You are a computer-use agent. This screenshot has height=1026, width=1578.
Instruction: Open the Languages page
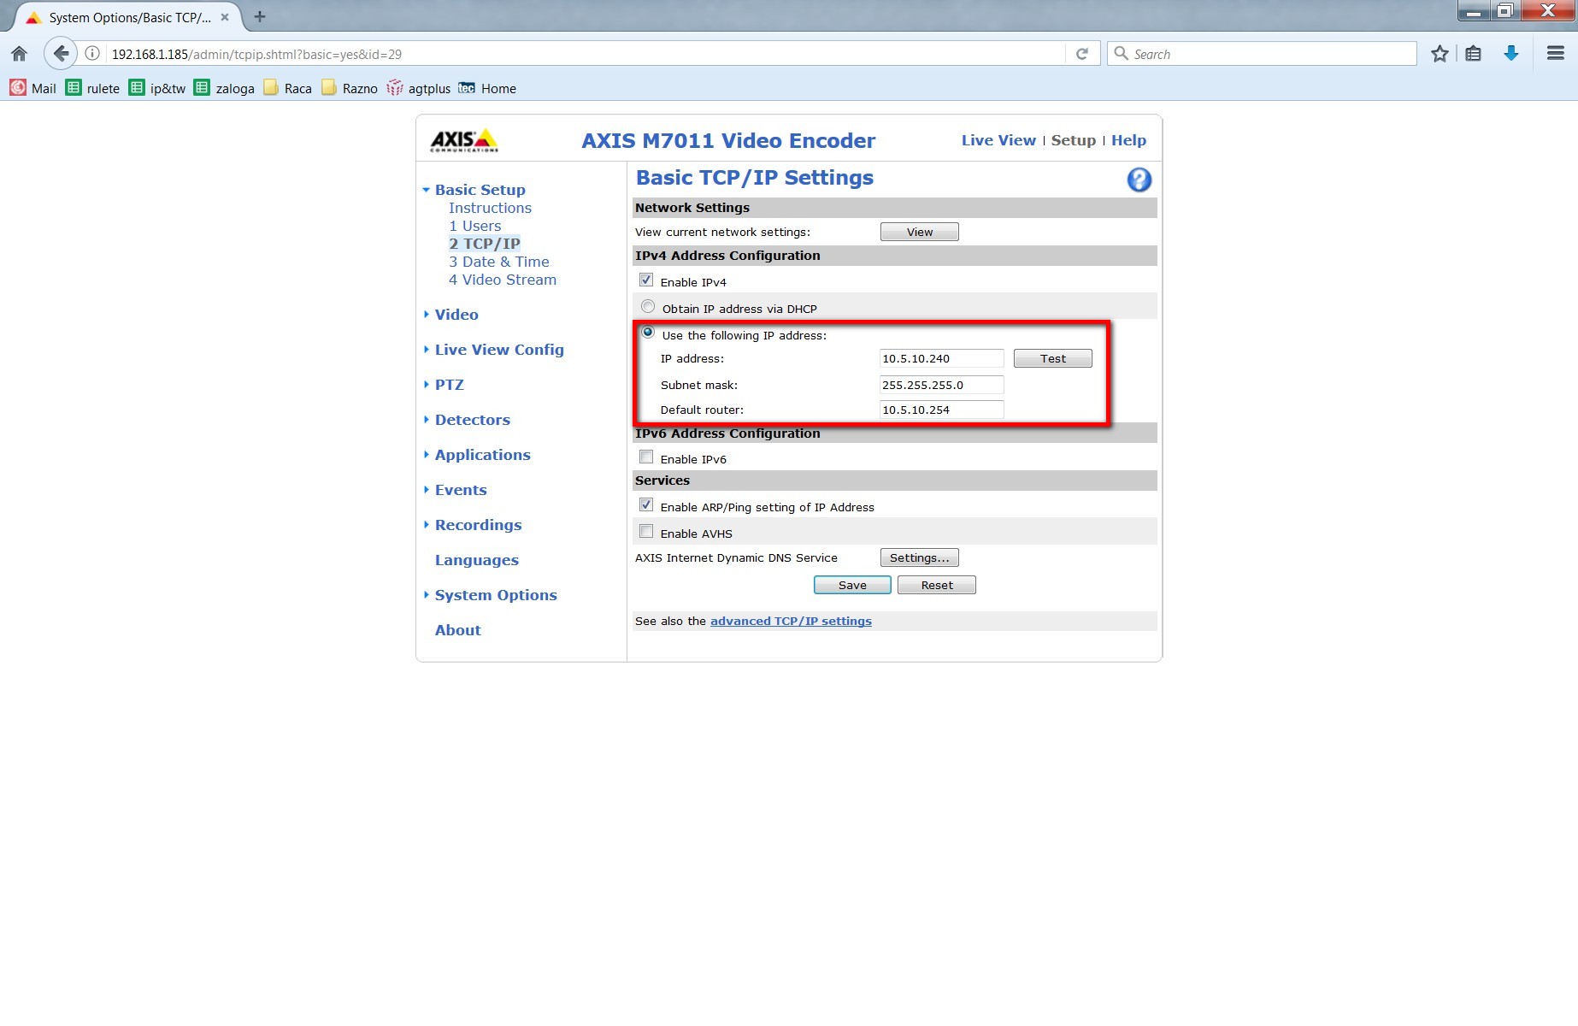point(476,560)
